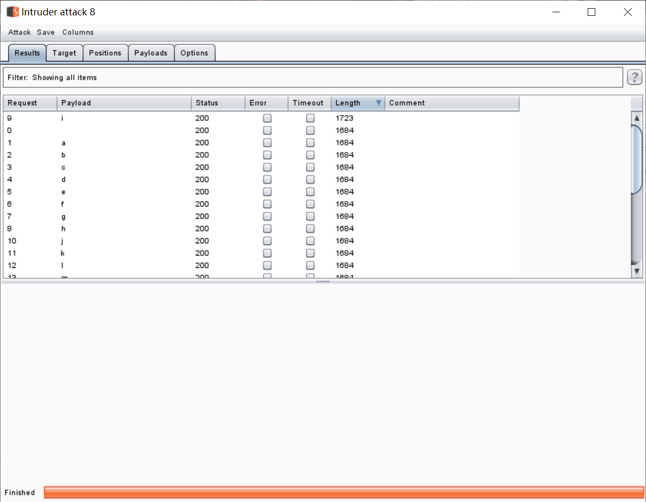Toggle Error checkbox for payload i row
The image size is (646, 502).
coord(267,118)
